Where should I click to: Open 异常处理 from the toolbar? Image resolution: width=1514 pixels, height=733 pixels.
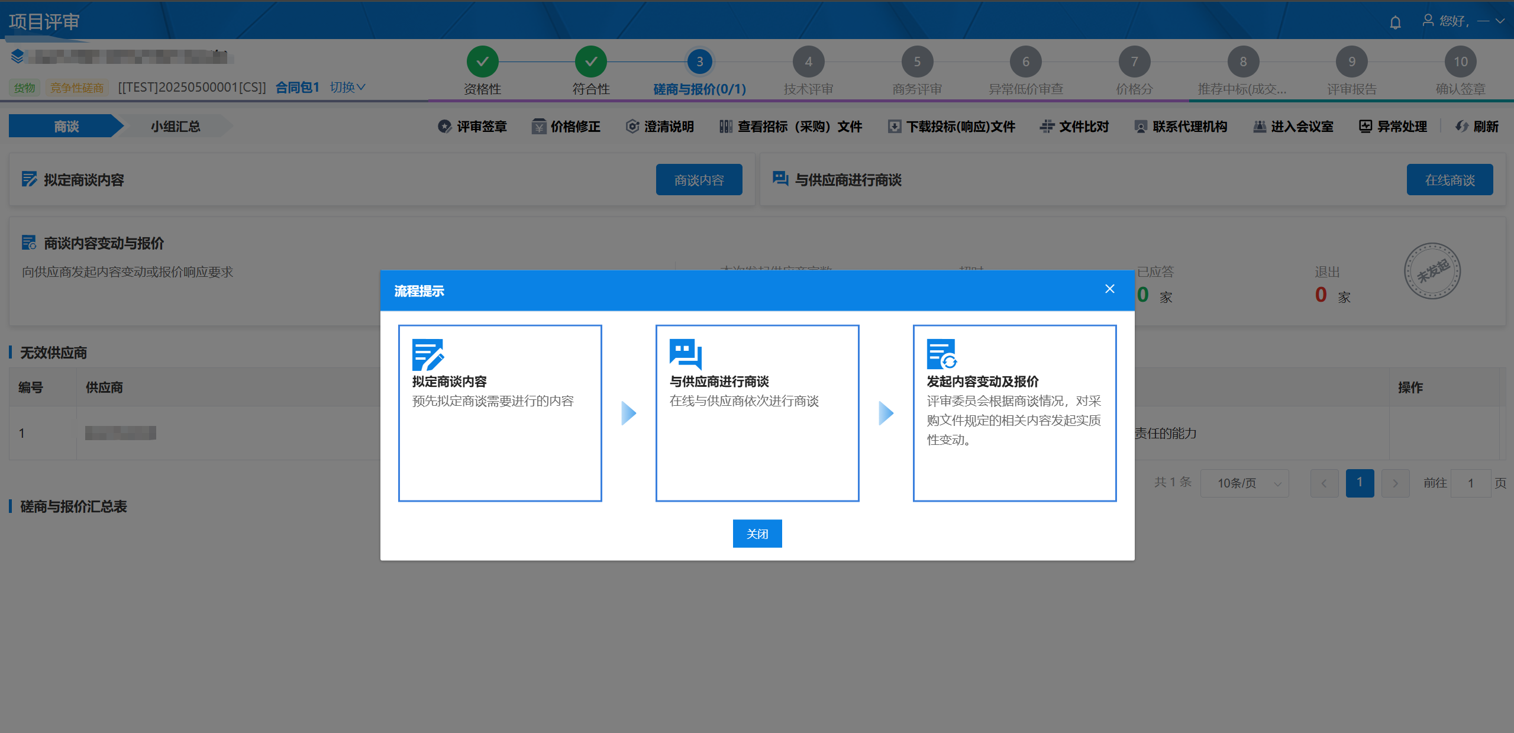(1393, 127)
